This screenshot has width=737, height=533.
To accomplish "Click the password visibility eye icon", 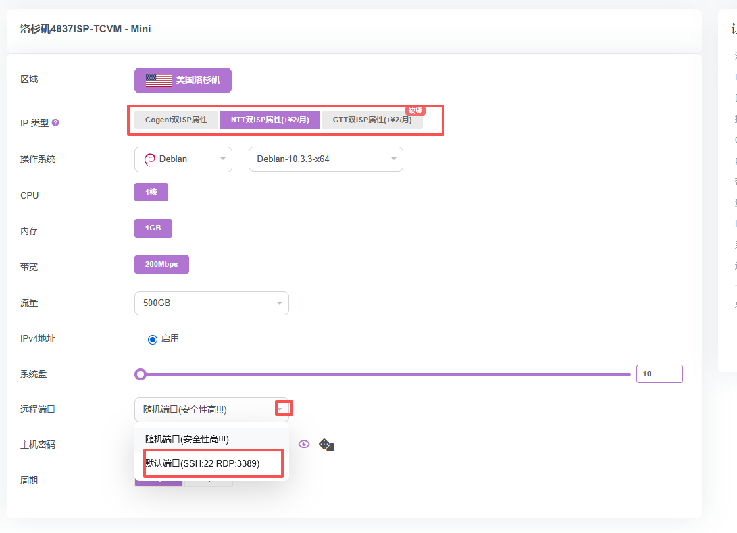I will 304,444.
